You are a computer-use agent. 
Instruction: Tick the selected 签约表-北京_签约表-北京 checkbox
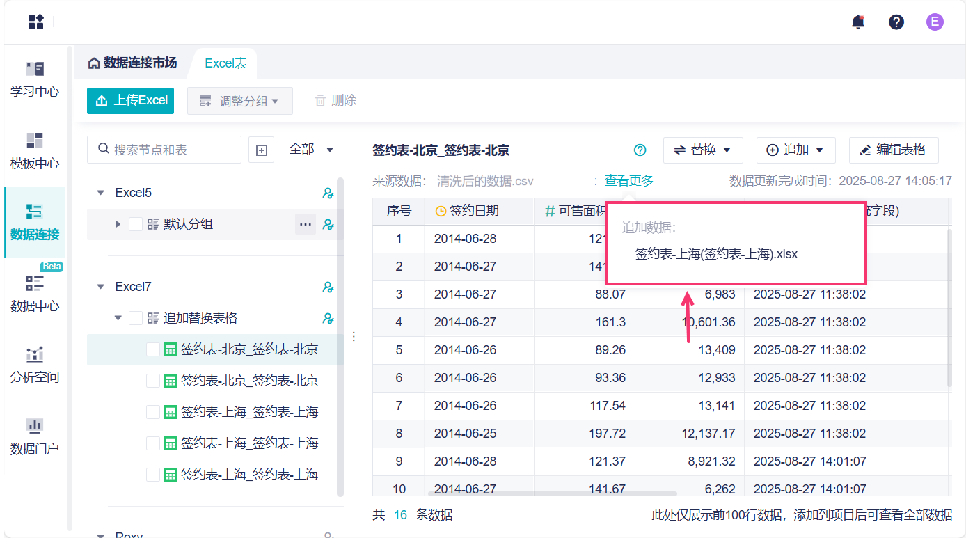tap(153, 349)
